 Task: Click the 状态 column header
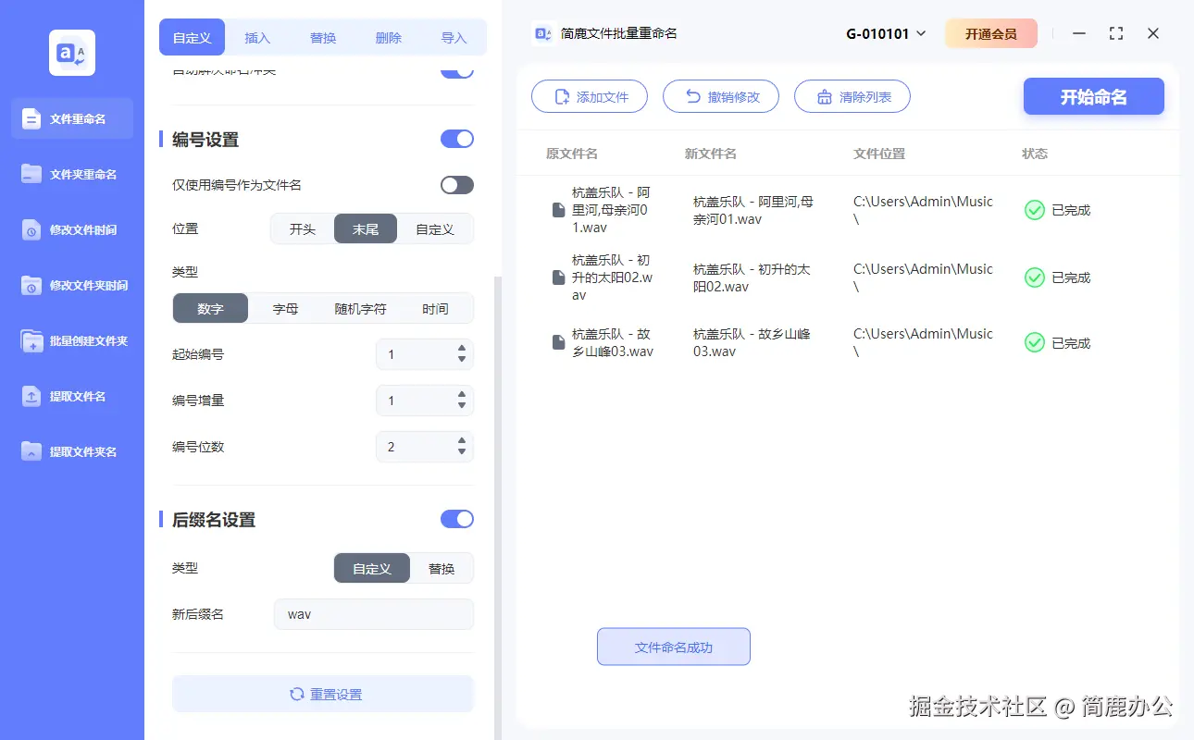pos(1035,154)
